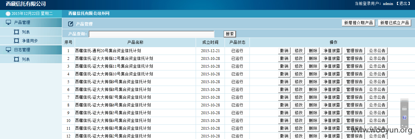Viewport: 415px width, 139px height.
Task: Click 删除 for 通利20号 row
Action: click(x=313, y=51)
